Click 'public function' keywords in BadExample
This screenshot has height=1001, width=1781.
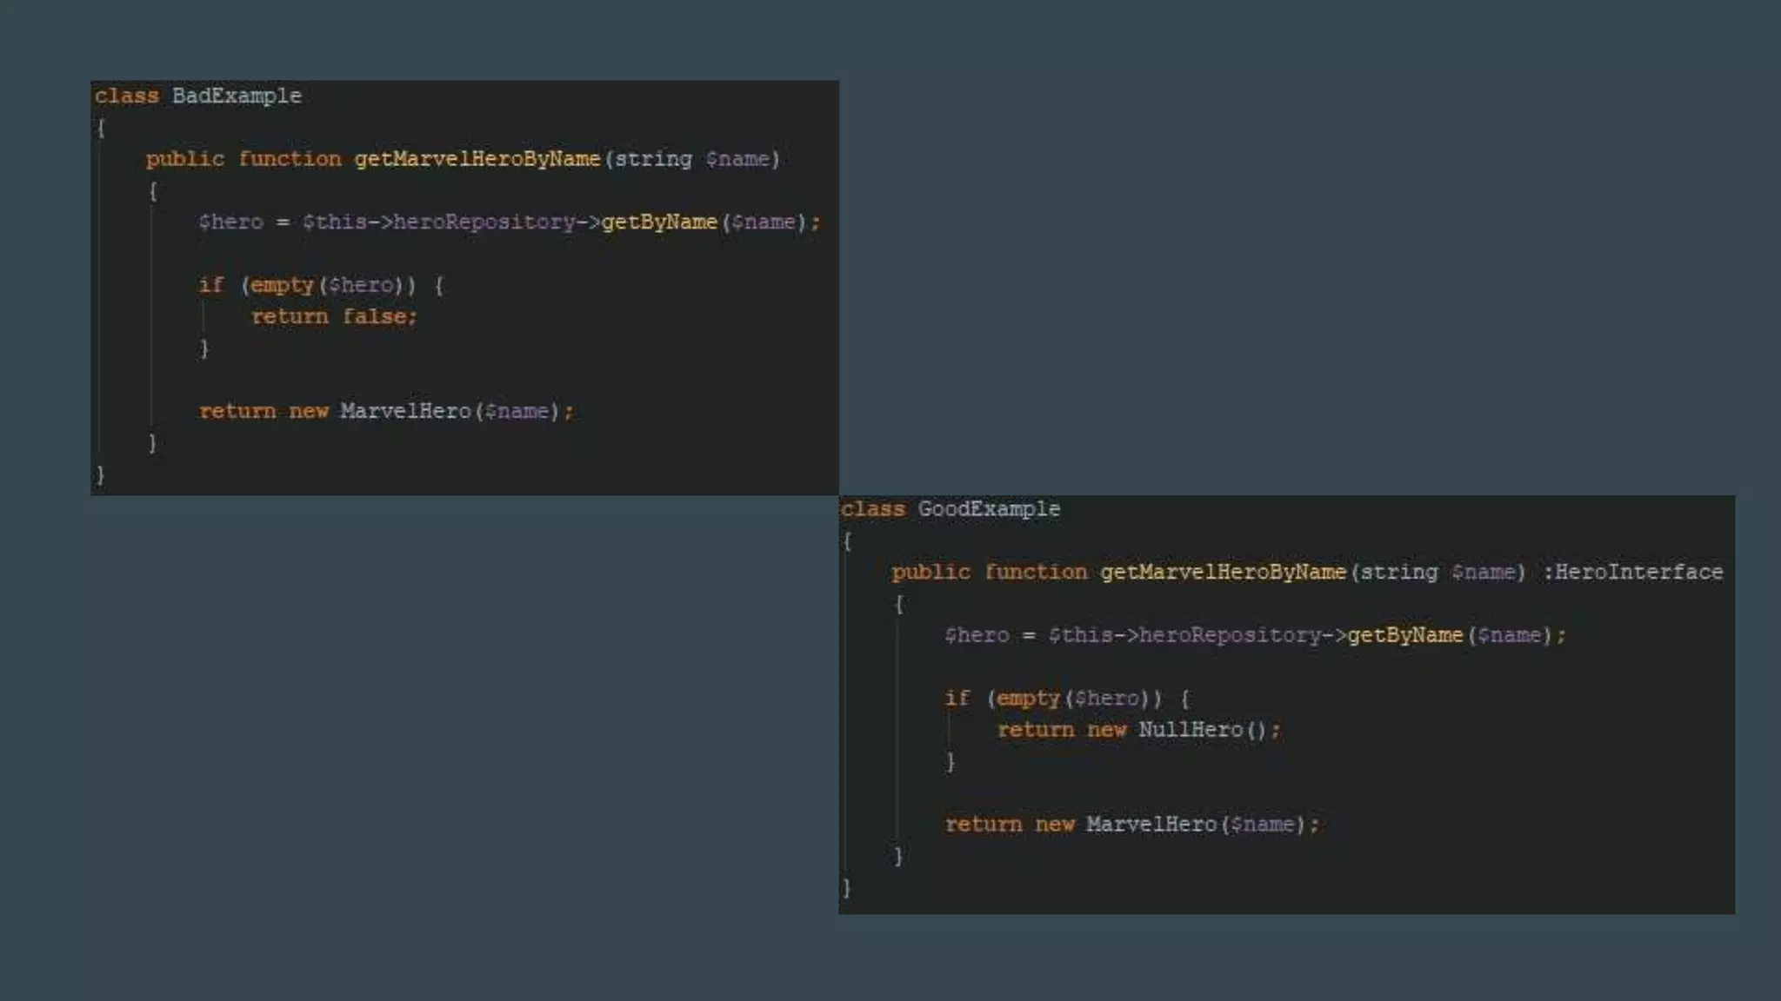coord(243,159)
